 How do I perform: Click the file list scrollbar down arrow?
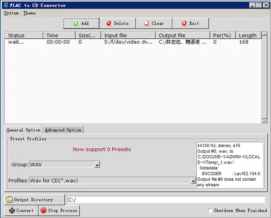264,120
